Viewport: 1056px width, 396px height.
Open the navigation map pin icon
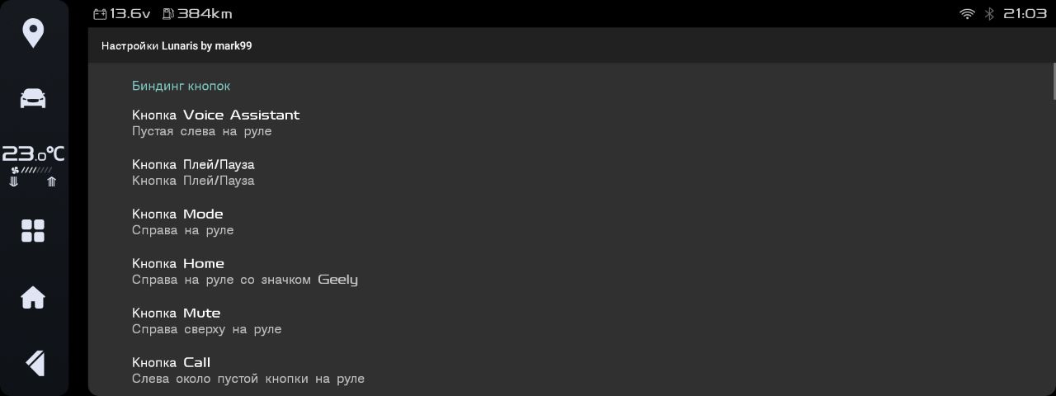(33, 34)
